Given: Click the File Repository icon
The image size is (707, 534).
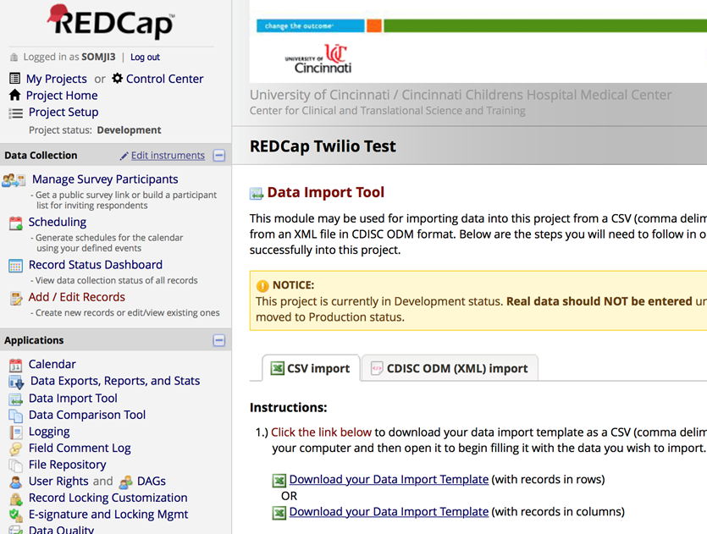Looking at the screenshot, I should pos(15,465).
